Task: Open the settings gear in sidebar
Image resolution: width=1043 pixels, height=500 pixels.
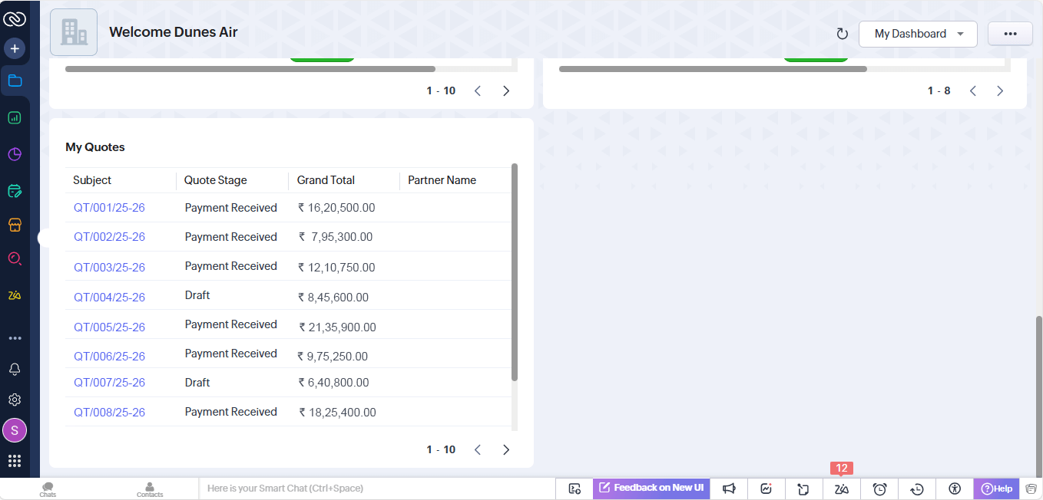Action: coord(15,400)
